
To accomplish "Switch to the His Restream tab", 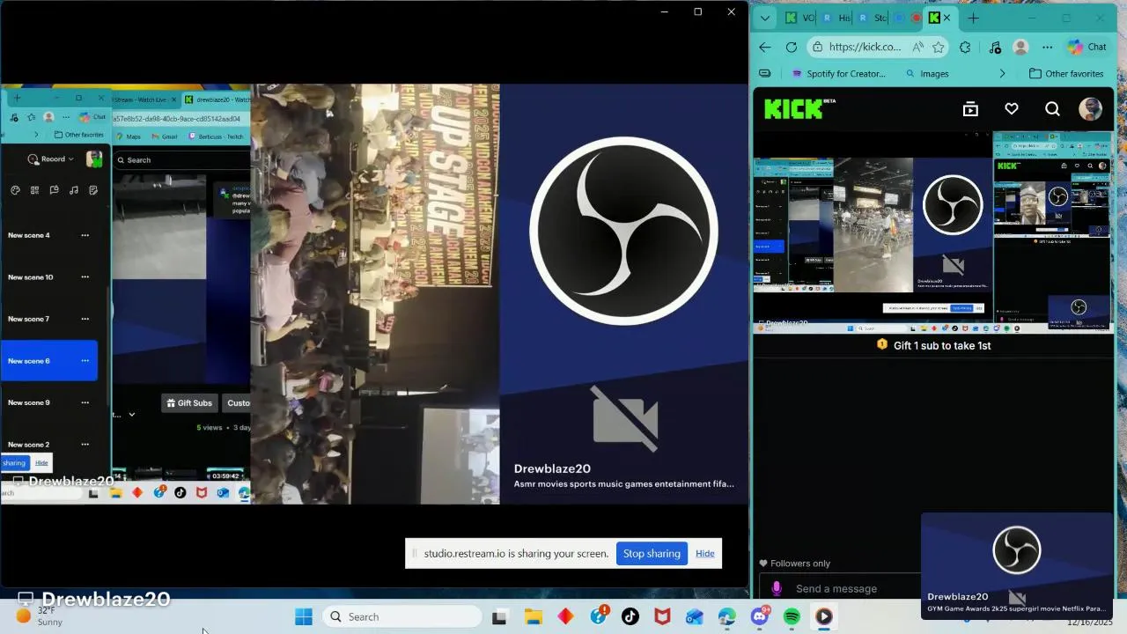I will [x=836, y=18].
